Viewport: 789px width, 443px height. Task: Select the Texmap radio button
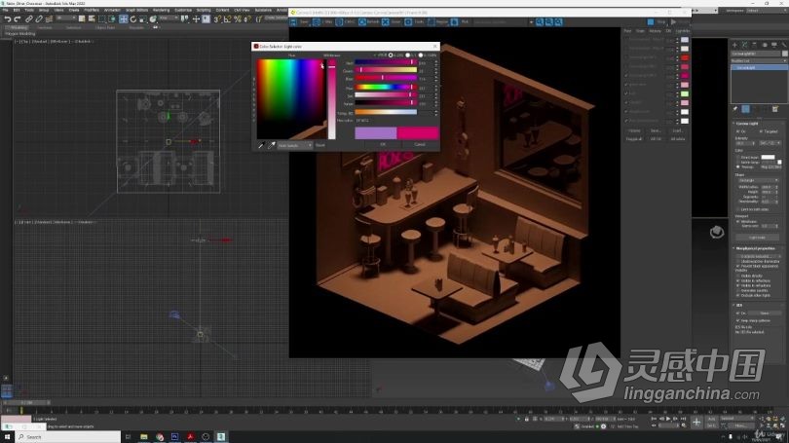click(x=738, y=166)
